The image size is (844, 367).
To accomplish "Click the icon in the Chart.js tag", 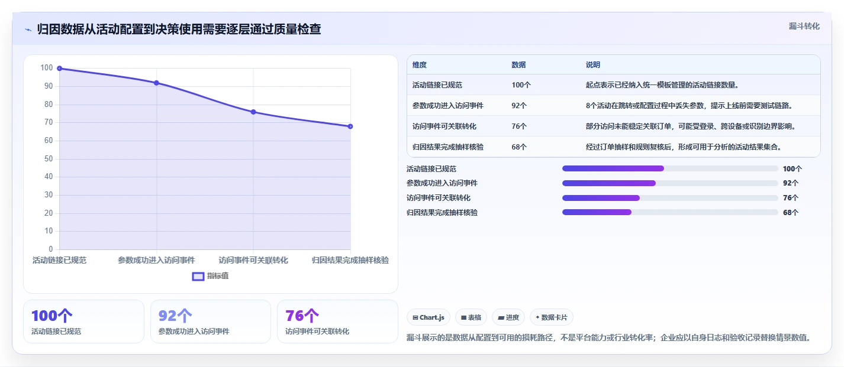I will point(415,318).
